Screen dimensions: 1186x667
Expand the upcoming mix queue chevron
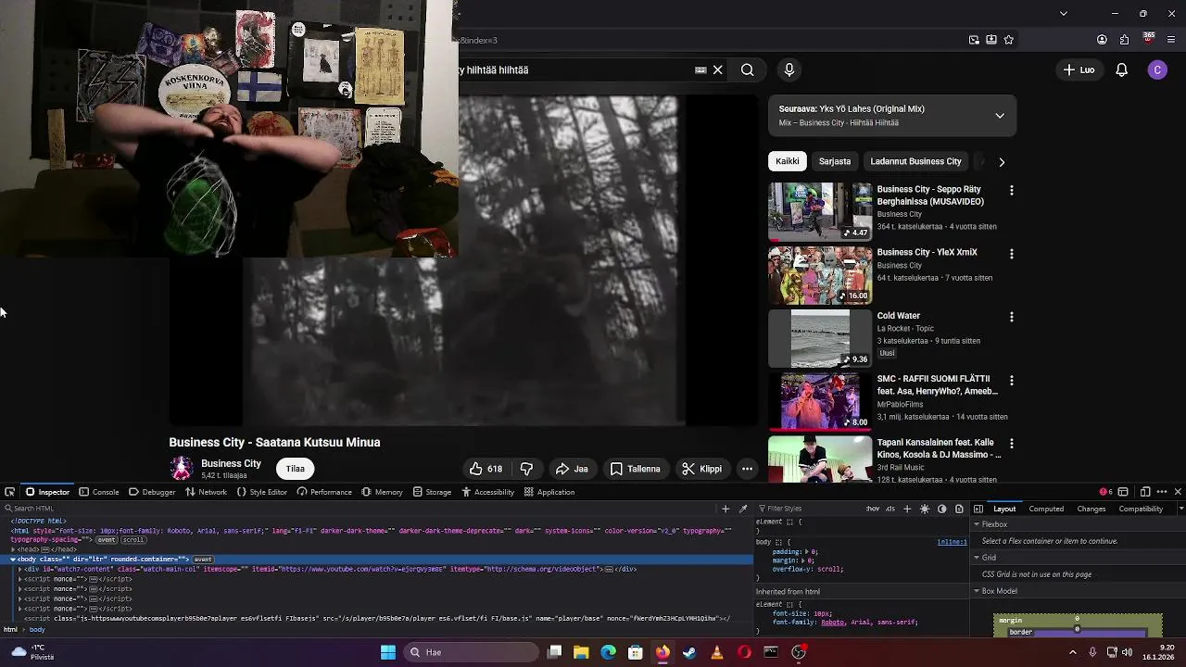(x=1000, y=116)
